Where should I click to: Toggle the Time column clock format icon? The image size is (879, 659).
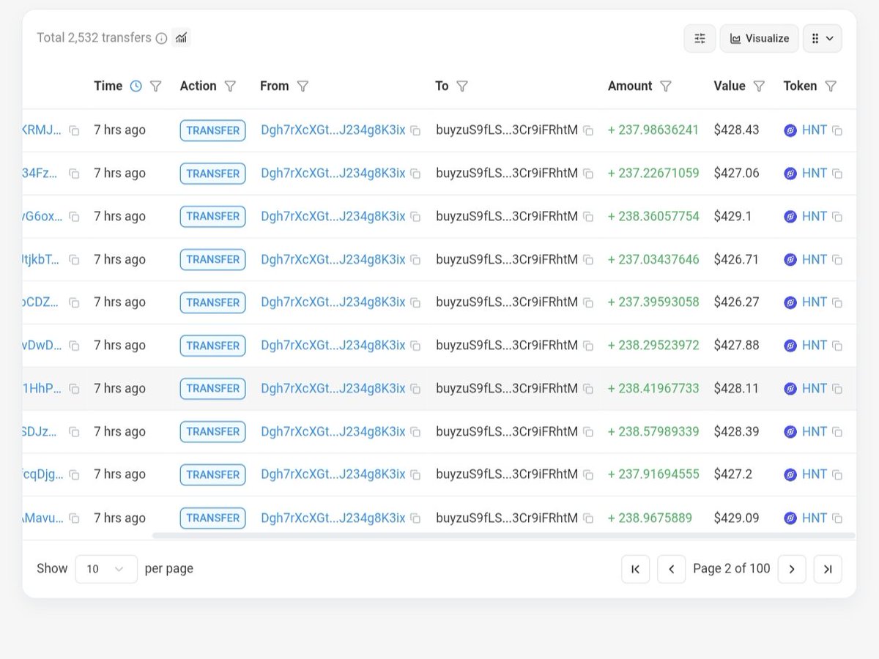[136, 86]
